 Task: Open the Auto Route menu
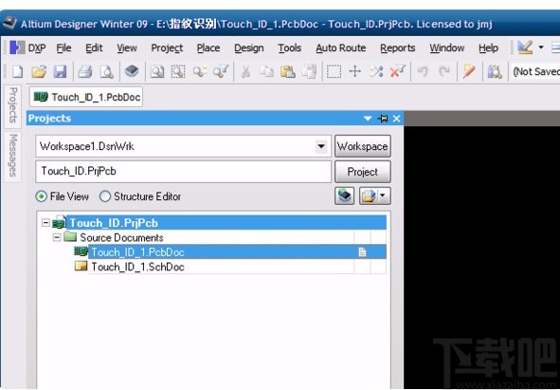[x=341, y=48]
